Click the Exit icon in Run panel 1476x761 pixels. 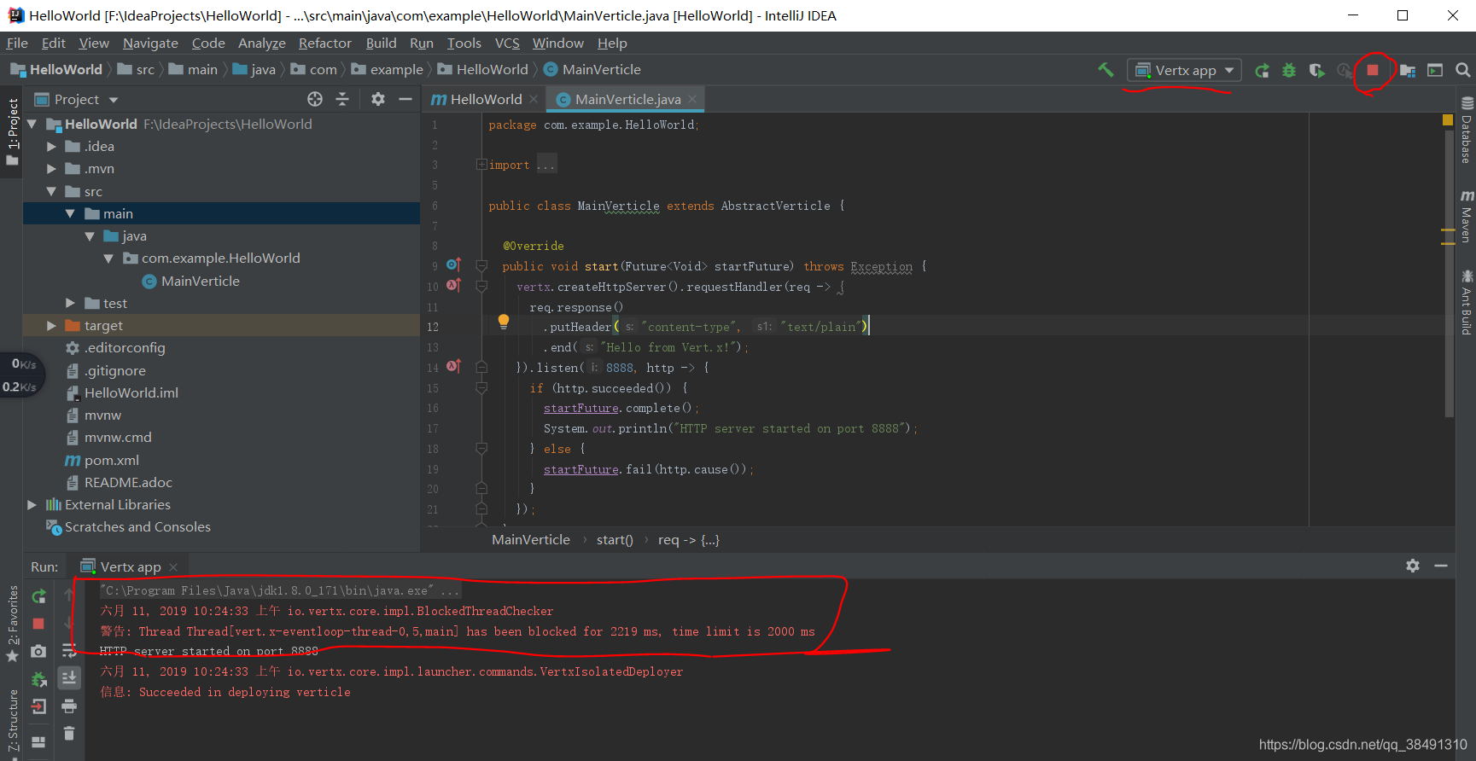pyautogui.click(x=38, y=706)
